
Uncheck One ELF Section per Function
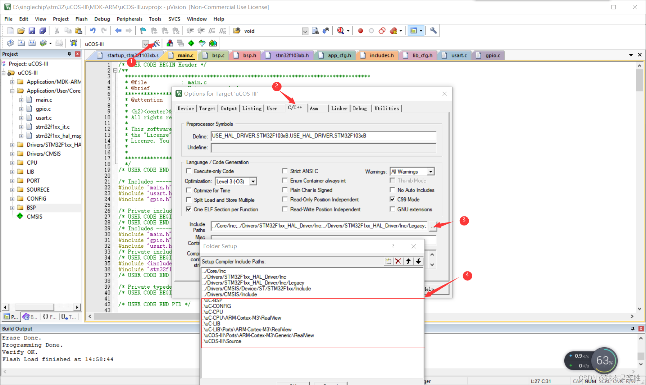tap(188, 209)
